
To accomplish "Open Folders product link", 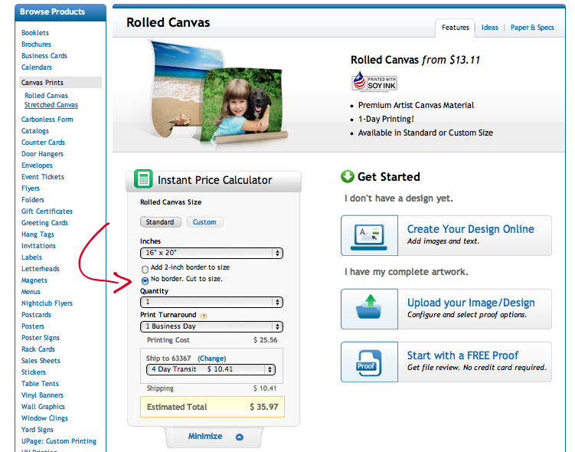I will coord(33,200).
